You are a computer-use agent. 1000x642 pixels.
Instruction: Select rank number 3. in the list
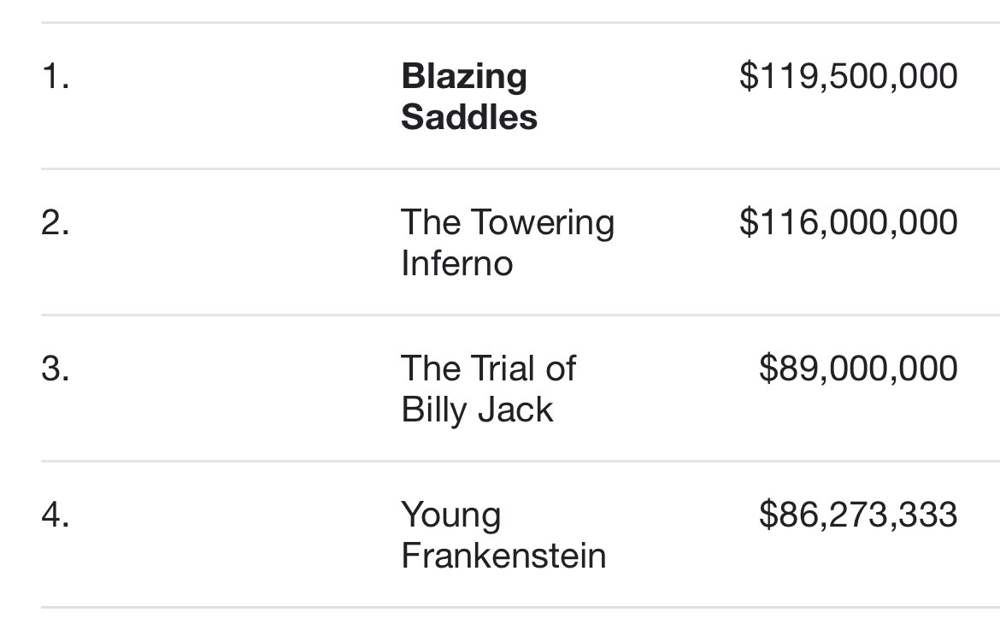click(x=55, y=369)
